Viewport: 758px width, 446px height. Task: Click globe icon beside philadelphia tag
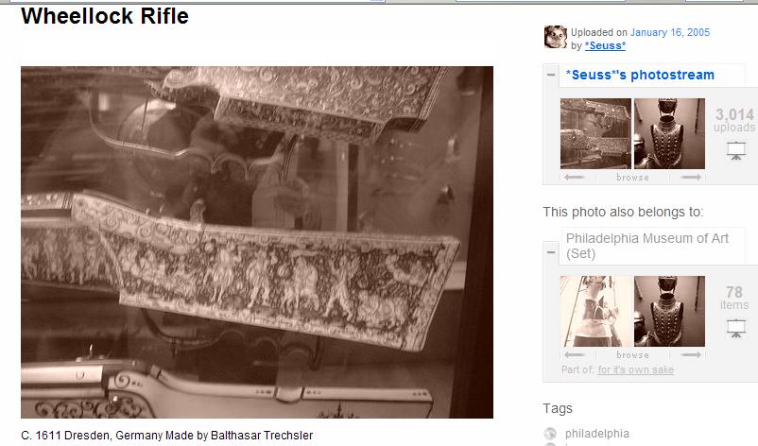pyautogui.click(x=550, y=434)
